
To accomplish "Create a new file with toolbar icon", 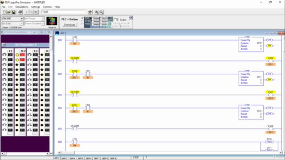I will tap(4, 12).
